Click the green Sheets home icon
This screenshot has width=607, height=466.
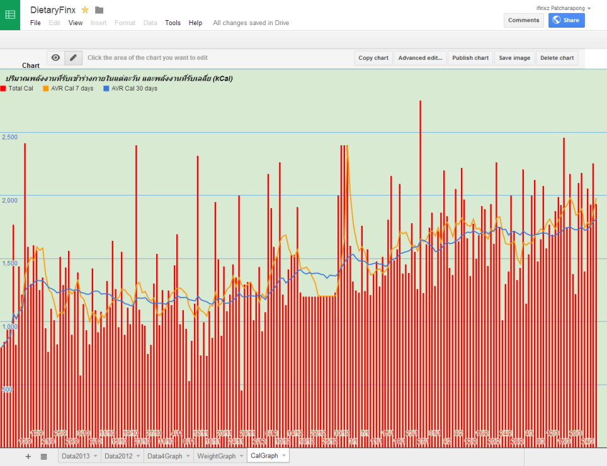tap(10, 15)
